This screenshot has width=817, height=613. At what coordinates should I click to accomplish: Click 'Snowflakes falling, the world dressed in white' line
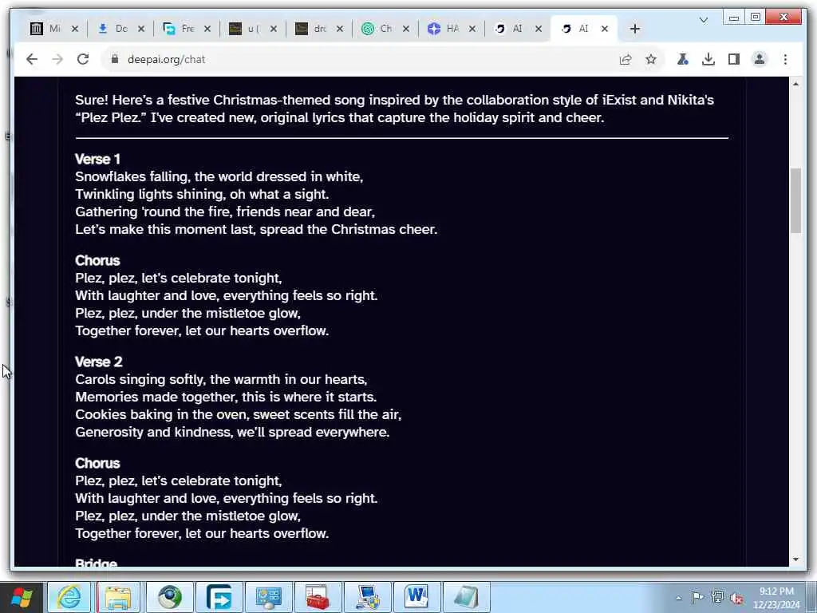219,176
